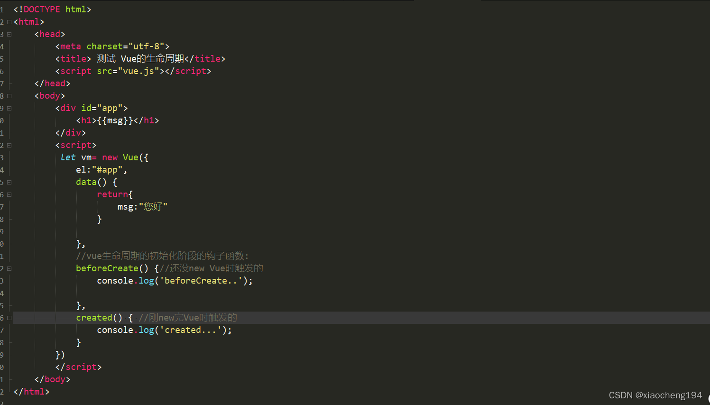Collapse the body tag fold marker
The width and height of the screenshot is (710, 405).
(x=9, y=96)
